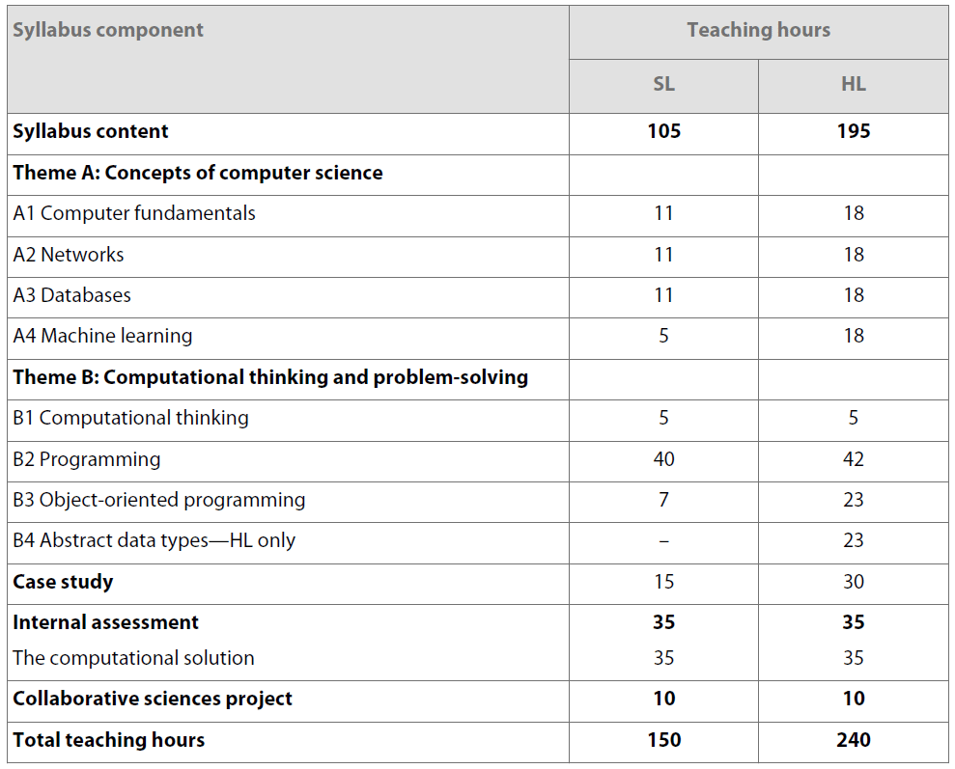Click Theme A: Concepts of computer science
955x769 pixels.
tap(198, 173)
